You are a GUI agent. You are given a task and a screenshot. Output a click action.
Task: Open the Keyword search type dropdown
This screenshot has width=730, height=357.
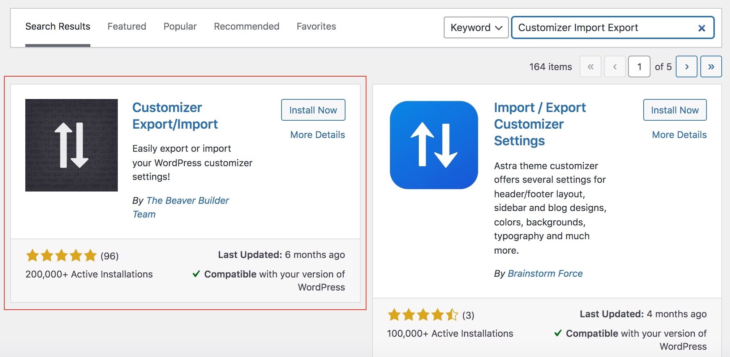click(476, 27)
